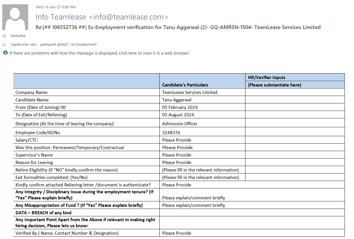Click Permanent/Temporary/Contractual position label
This screenshot has height=239, width=354.
70,147
